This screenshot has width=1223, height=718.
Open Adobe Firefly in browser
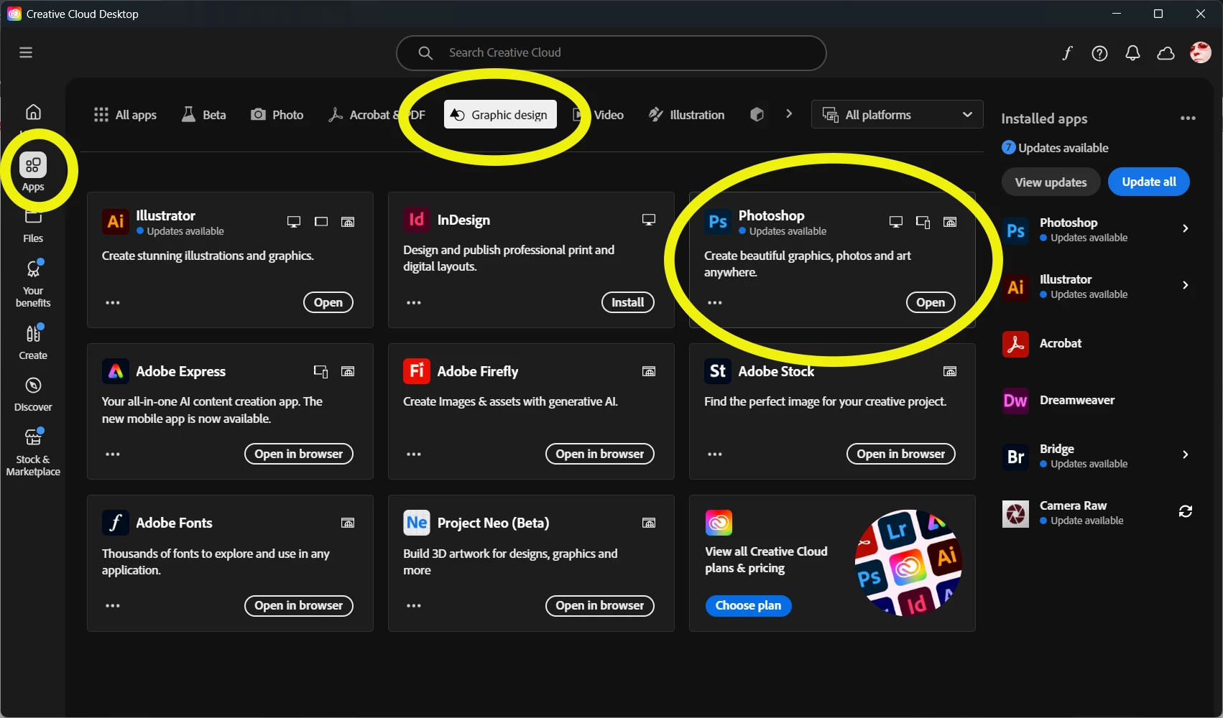click(600, 454)
